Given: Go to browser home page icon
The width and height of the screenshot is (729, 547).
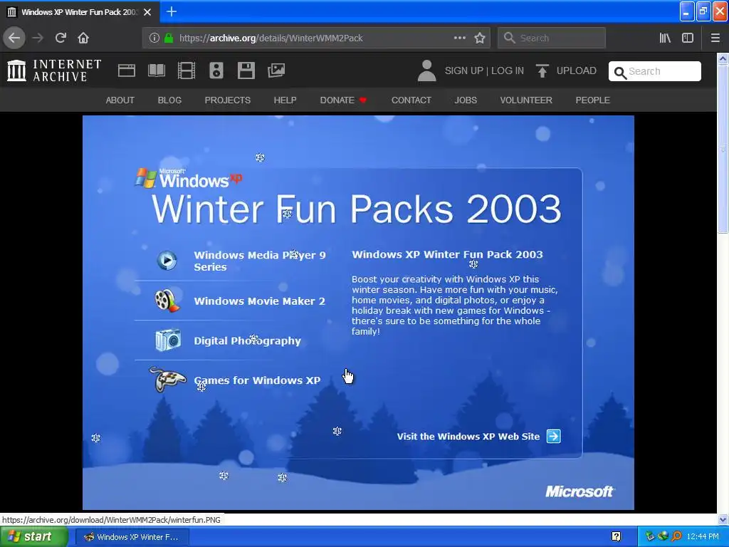Looking at the screenshot, I should (x=83, y=38).
